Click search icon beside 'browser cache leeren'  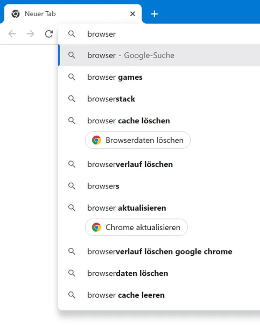(x=72, y=295)
